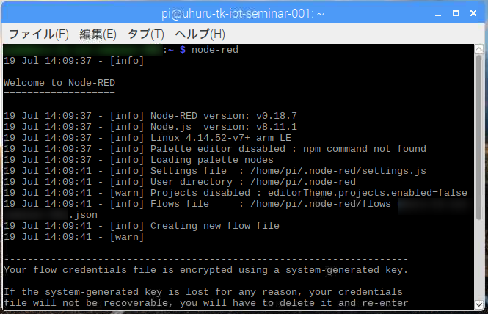Viewport: 488px width, 314px height.
Task: Close the terminal window
Action: coord(473,12)
